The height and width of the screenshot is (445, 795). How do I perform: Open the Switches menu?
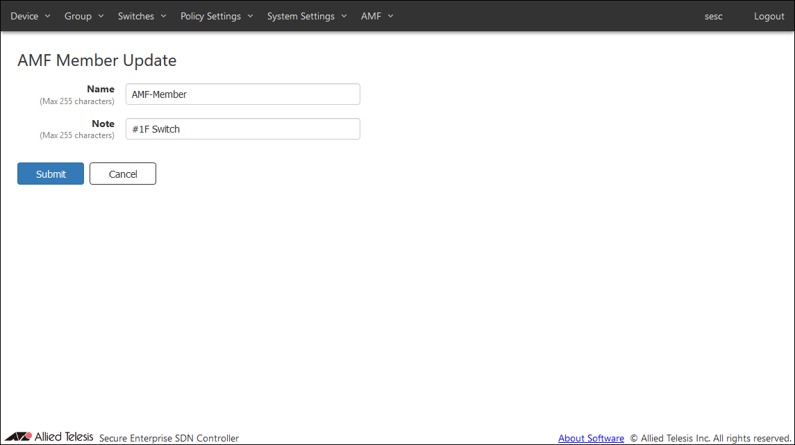pos(136,16)
